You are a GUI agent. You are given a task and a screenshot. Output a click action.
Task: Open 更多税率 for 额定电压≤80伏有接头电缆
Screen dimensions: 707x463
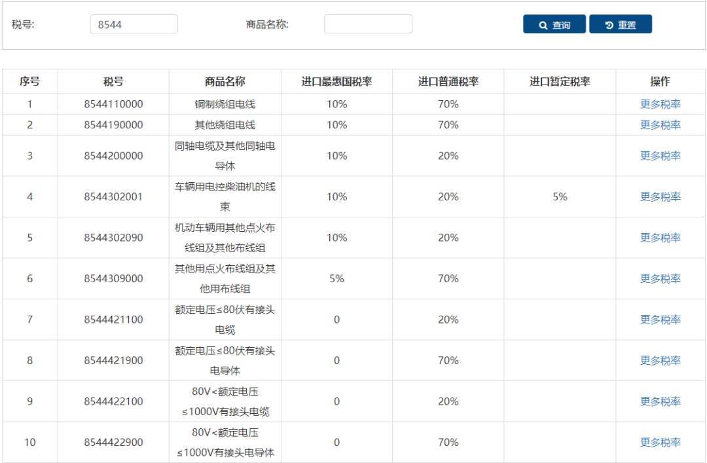660,319
